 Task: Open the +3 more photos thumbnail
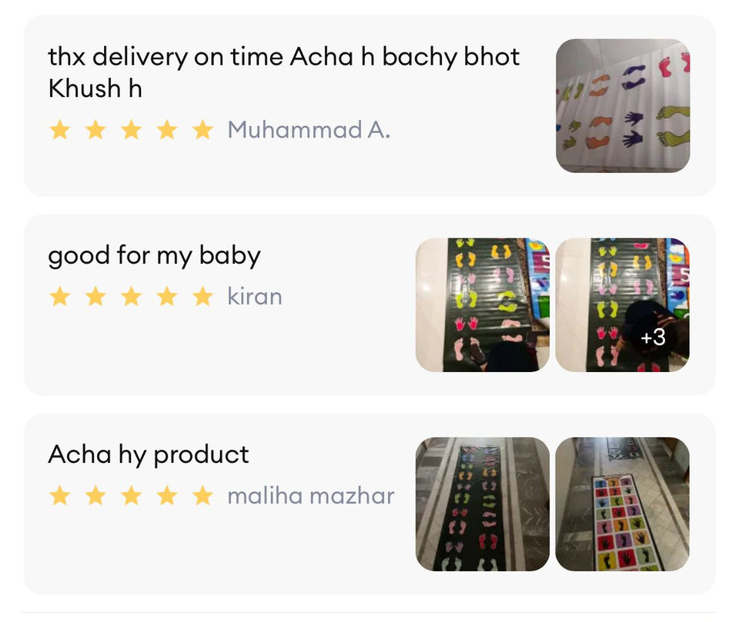tap(623, 304)
